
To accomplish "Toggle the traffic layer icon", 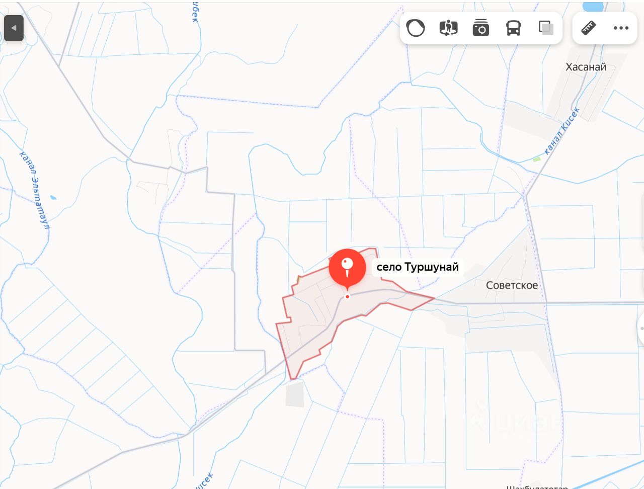I will coord(416,28).
